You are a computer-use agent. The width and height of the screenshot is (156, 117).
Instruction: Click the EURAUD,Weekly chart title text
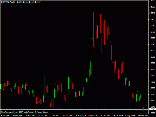[8, 2]
